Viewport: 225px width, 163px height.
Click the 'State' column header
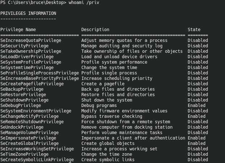pyautogui.click(x=194, y=30)
